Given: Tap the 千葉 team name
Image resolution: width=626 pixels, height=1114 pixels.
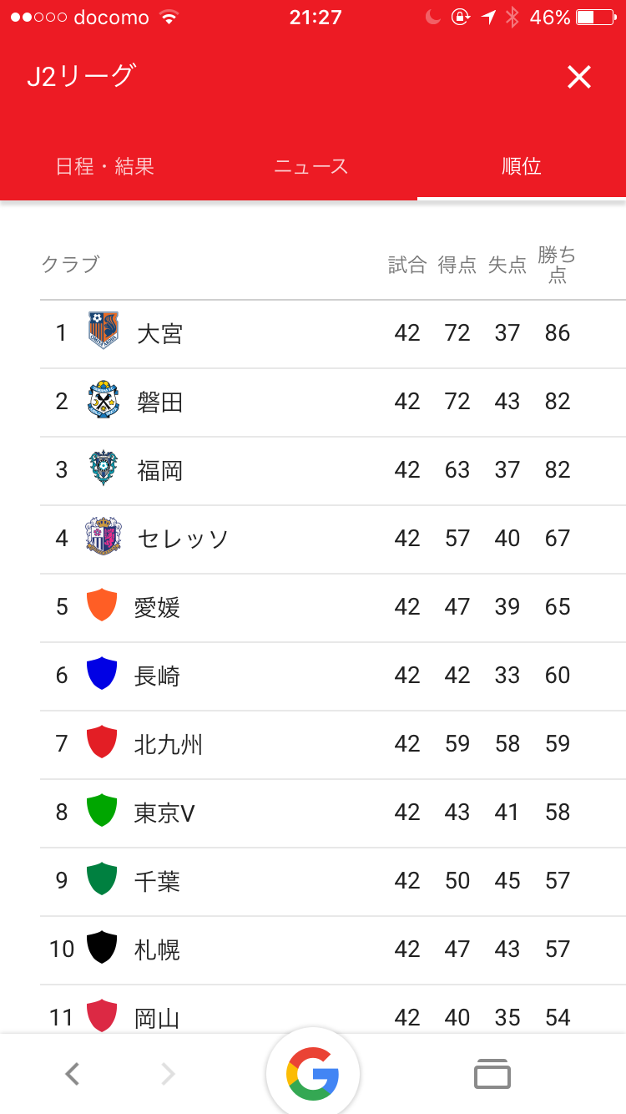Looking at the screenshot, I should tap(157, 880).
